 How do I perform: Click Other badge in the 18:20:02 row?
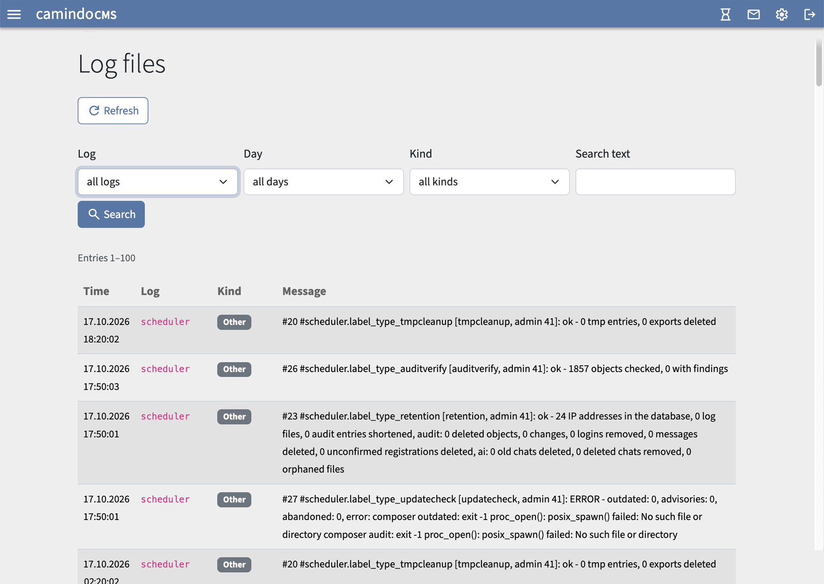point(234,322)
